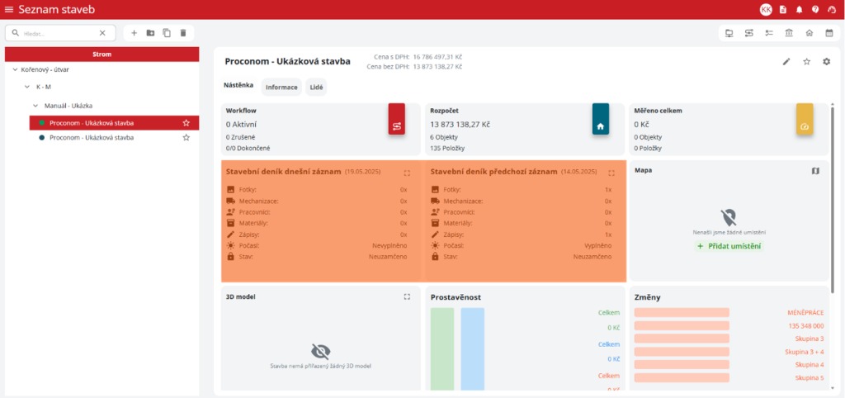Switch to the Informace tab
This screenshot has height=398, width=845.
[281, 87]
